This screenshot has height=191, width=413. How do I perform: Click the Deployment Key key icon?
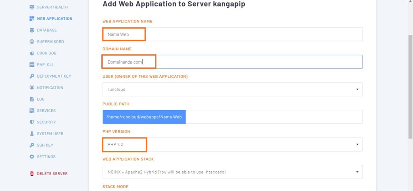(32, 76)
